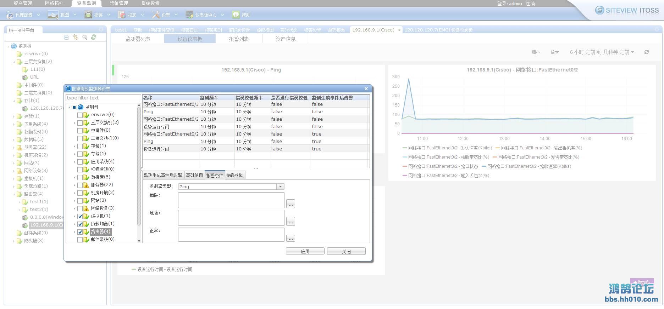
Task: Switch to 基础信息 tab in dialog
Action: point(194,175)
